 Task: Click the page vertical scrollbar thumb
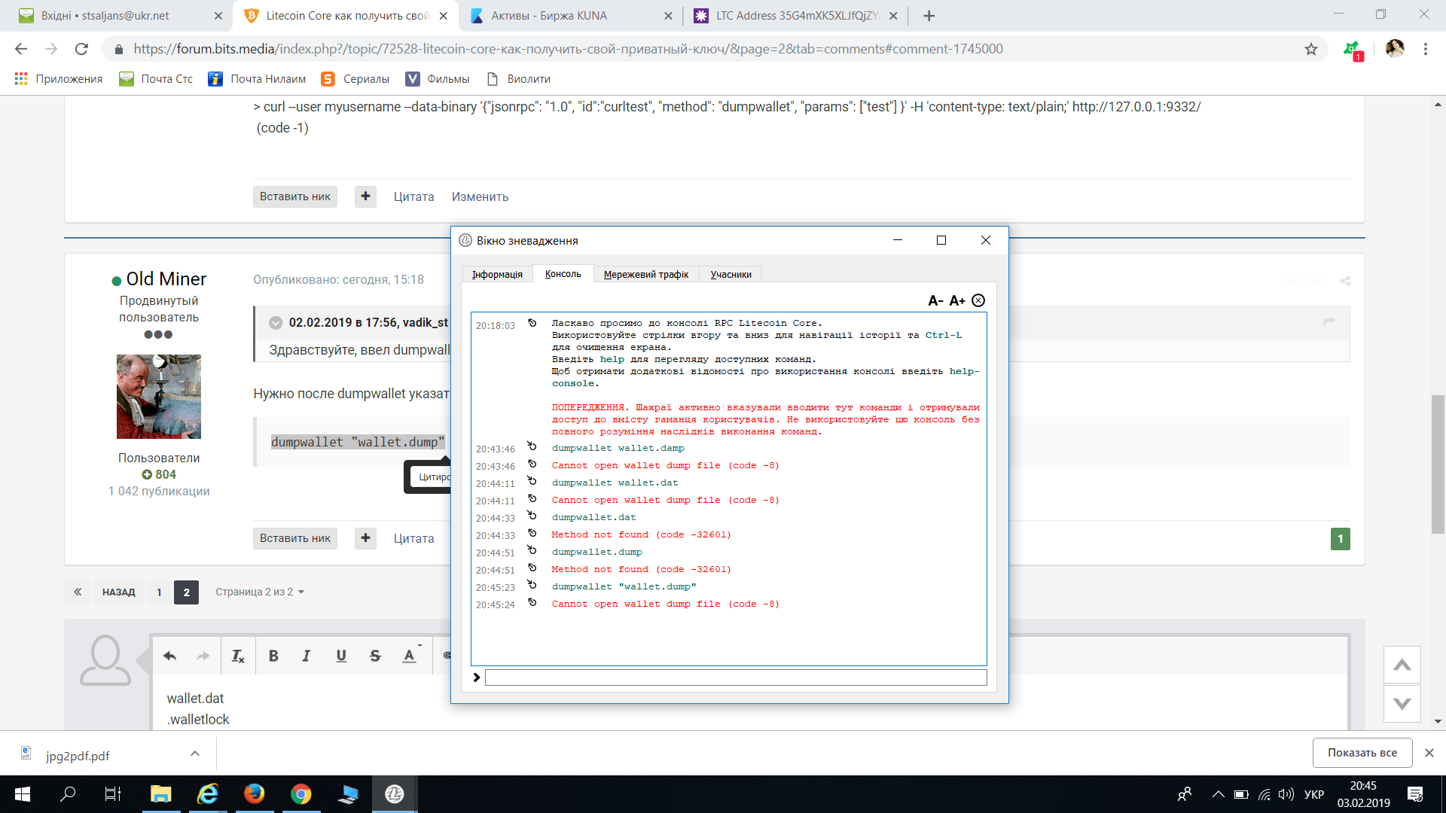[x=1438, y=464]
